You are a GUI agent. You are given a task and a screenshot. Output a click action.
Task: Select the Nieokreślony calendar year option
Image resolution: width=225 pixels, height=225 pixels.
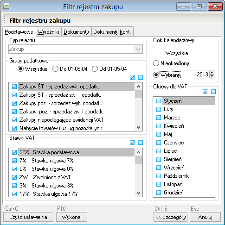point(156,63)
